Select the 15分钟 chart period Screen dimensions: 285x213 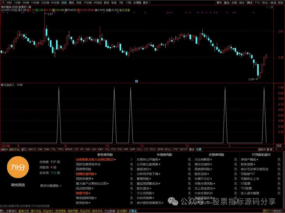pyautogui.click(x=35, y=3)
